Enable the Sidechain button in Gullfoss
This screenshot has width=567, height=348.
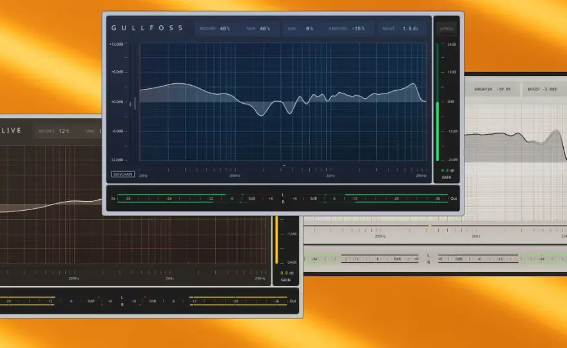point(123,175)
